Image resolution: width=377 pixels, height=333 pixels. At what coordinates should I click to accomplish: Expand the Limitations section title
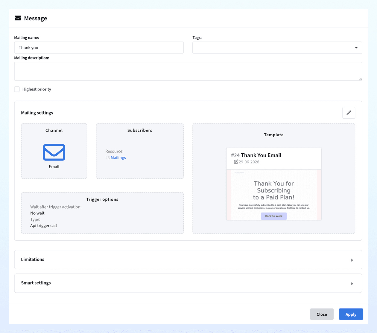click(33, 259)
